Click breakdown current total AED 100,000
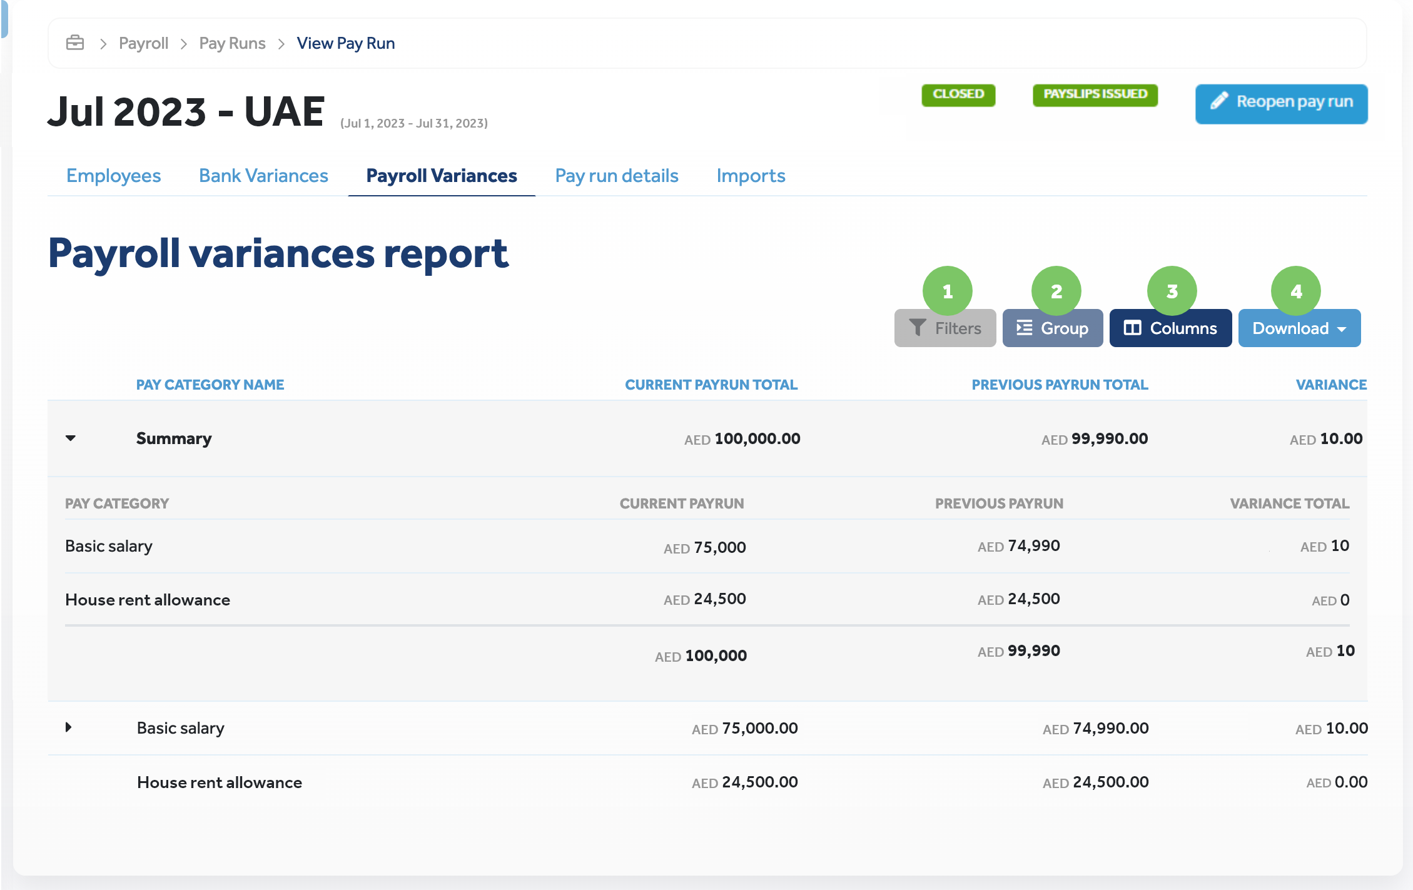1413x890 pixels. (701, 655)
